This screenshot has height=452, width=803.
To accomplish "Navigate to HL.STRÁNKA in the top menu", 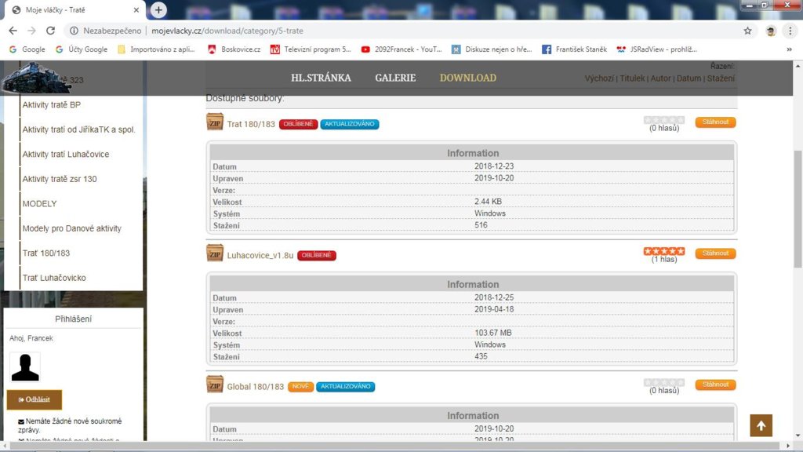I will [x=321, y=78].
